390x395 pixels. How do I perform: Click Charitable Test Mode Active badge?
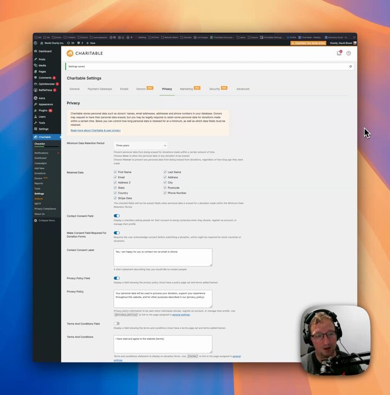coord(308,43)
